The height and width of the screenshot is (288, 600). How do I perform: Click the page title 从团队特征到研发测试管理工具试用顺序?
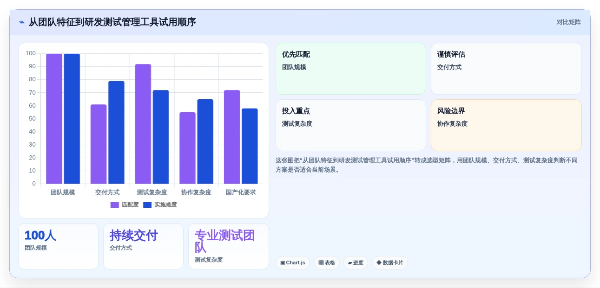112,22
